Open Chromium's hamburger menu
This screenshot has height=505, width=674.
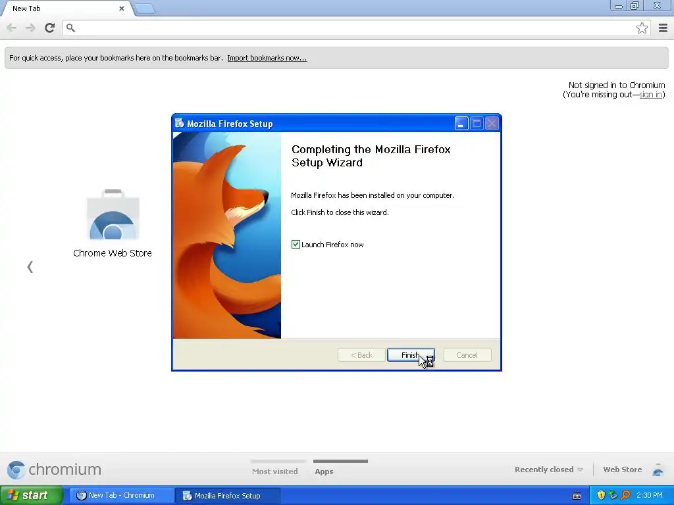pyautogui.click(x=663, y=28)
